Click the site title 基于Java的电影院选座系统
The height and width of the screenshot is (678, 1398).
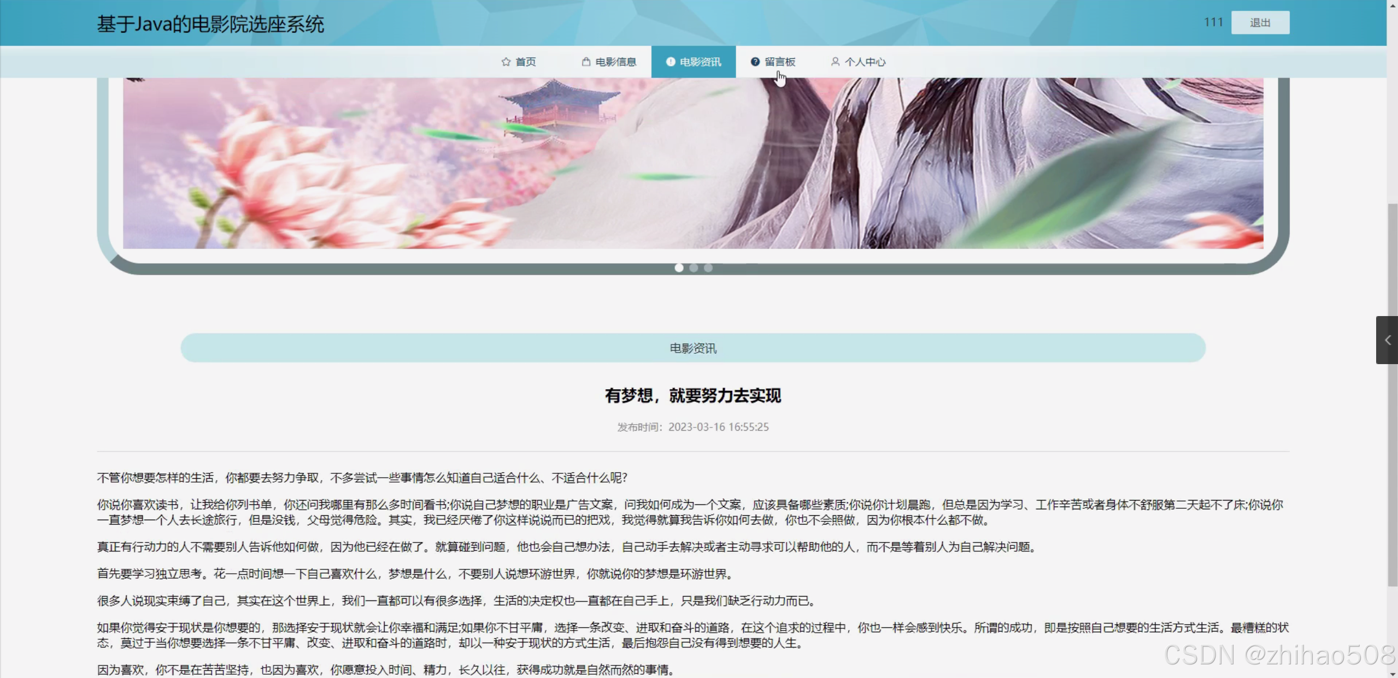[210, 24]
